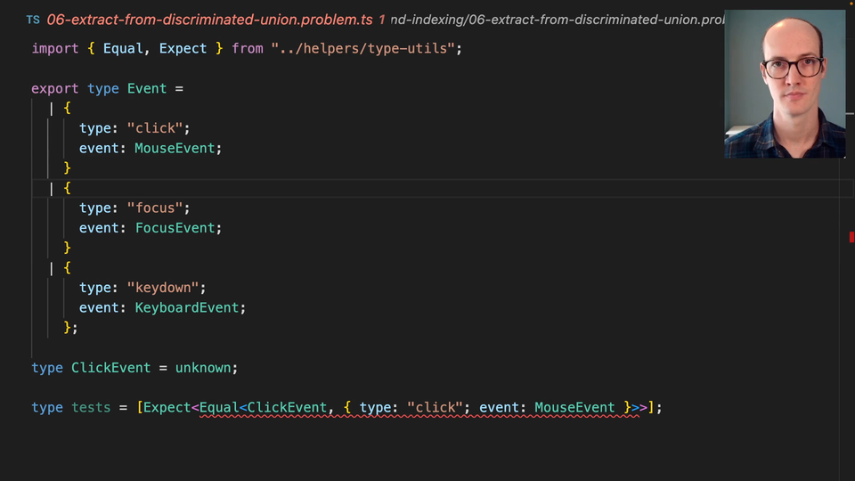855x481 pixels.
Task: Click the webcam video thumbnail
Action: pyautogui.click(x=785, y=85)
